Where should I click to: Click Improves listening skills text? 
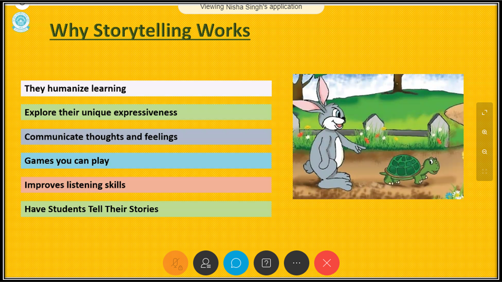click(75, 185)
